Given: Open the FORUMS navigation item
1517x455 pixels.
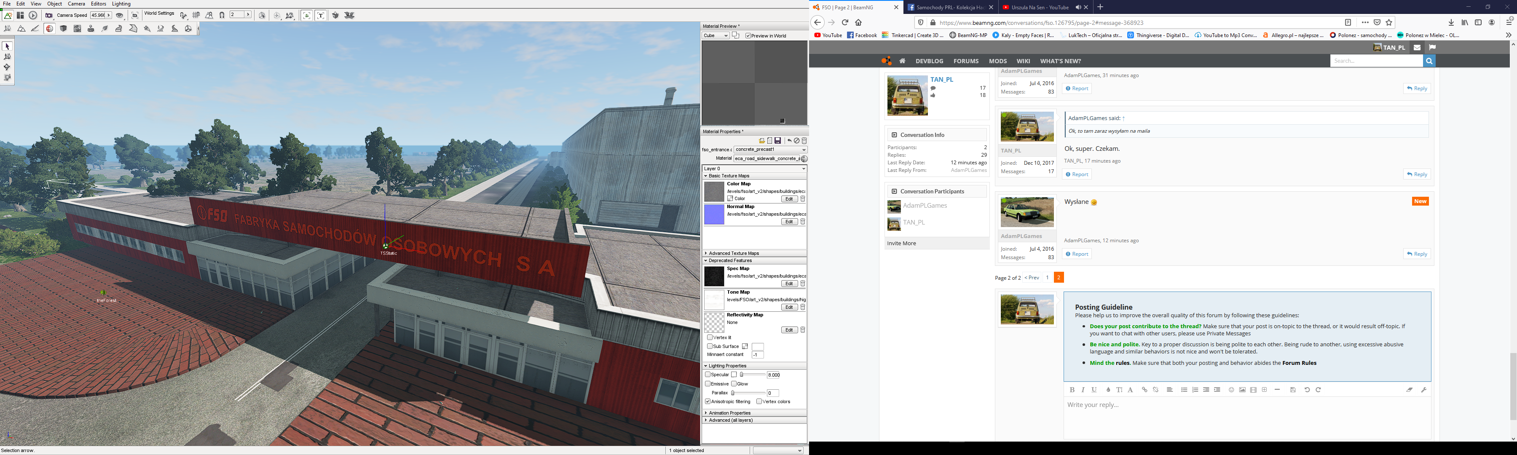Looking at the screenshot, I should [966, 61].
